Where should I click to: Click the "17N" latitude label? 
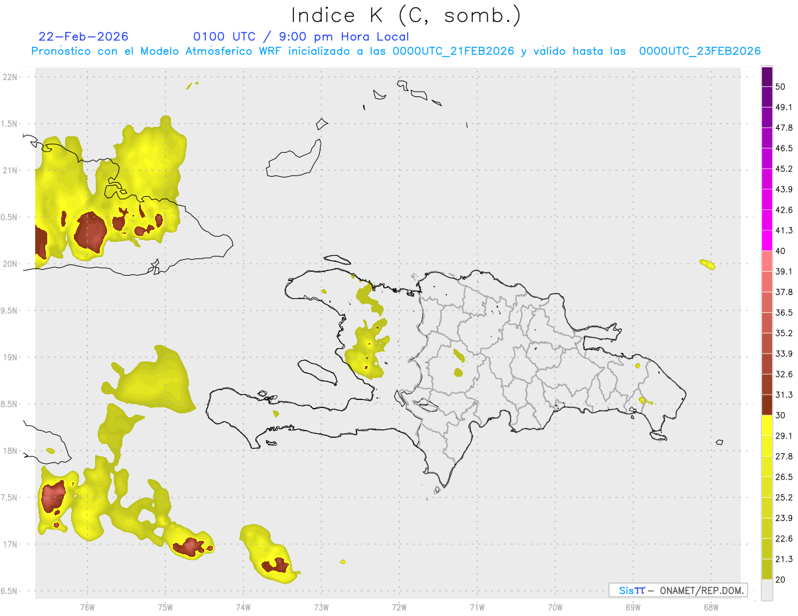pyautogui.click(x=11, y=545)
